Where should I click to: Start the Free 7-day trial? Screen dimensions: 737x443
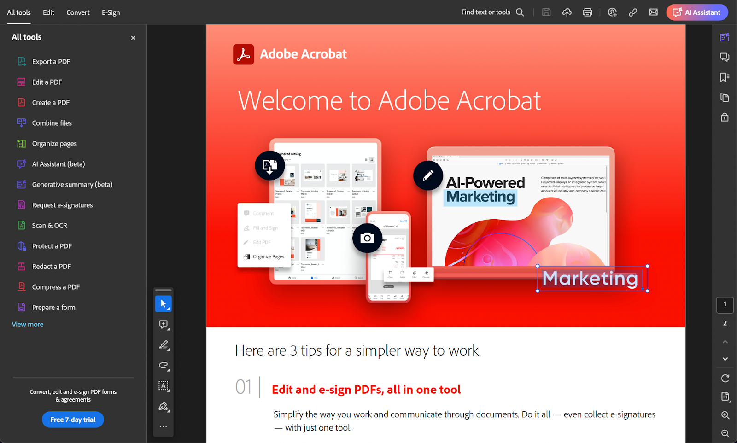point(73,420)
